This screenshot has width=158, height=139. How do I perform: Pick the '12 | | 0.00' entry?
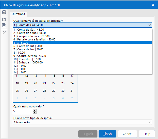pyautogui.click(x=82, y=66)
